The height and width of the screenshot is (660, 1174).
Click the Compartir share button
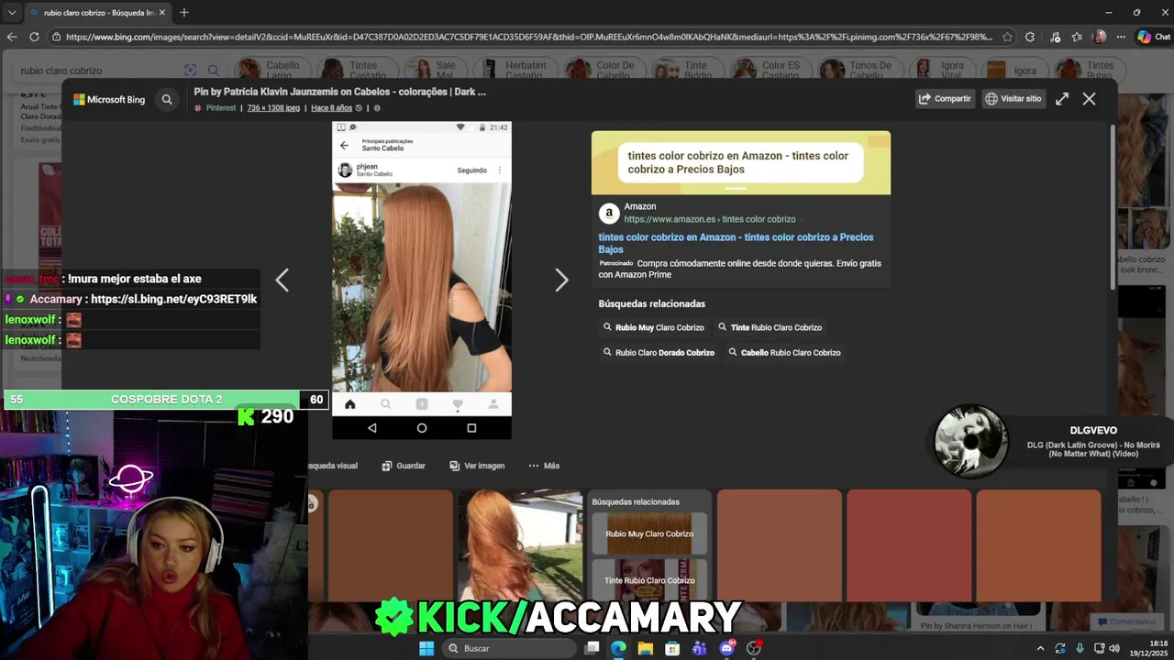click(946, 98)
